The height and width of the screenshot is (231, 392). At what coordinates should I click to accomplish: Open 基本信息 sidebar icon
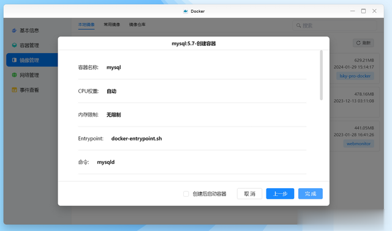point(14,31)
